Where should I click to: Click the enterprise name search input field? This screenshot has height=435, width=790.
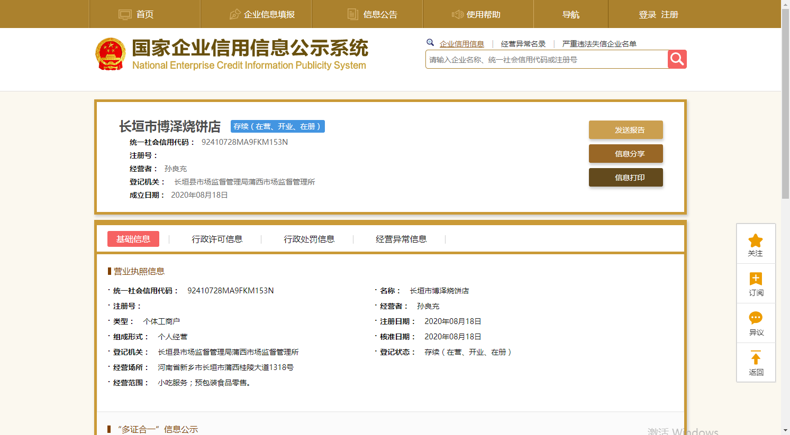(547, 59)
